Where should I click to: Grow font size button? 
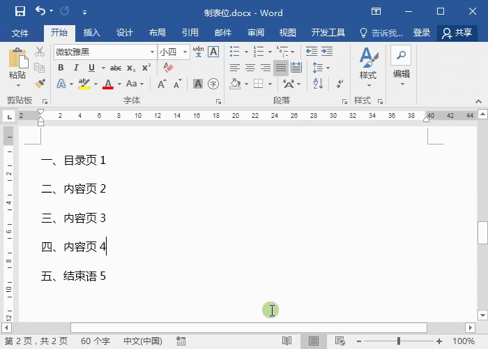tap(162, 84)
